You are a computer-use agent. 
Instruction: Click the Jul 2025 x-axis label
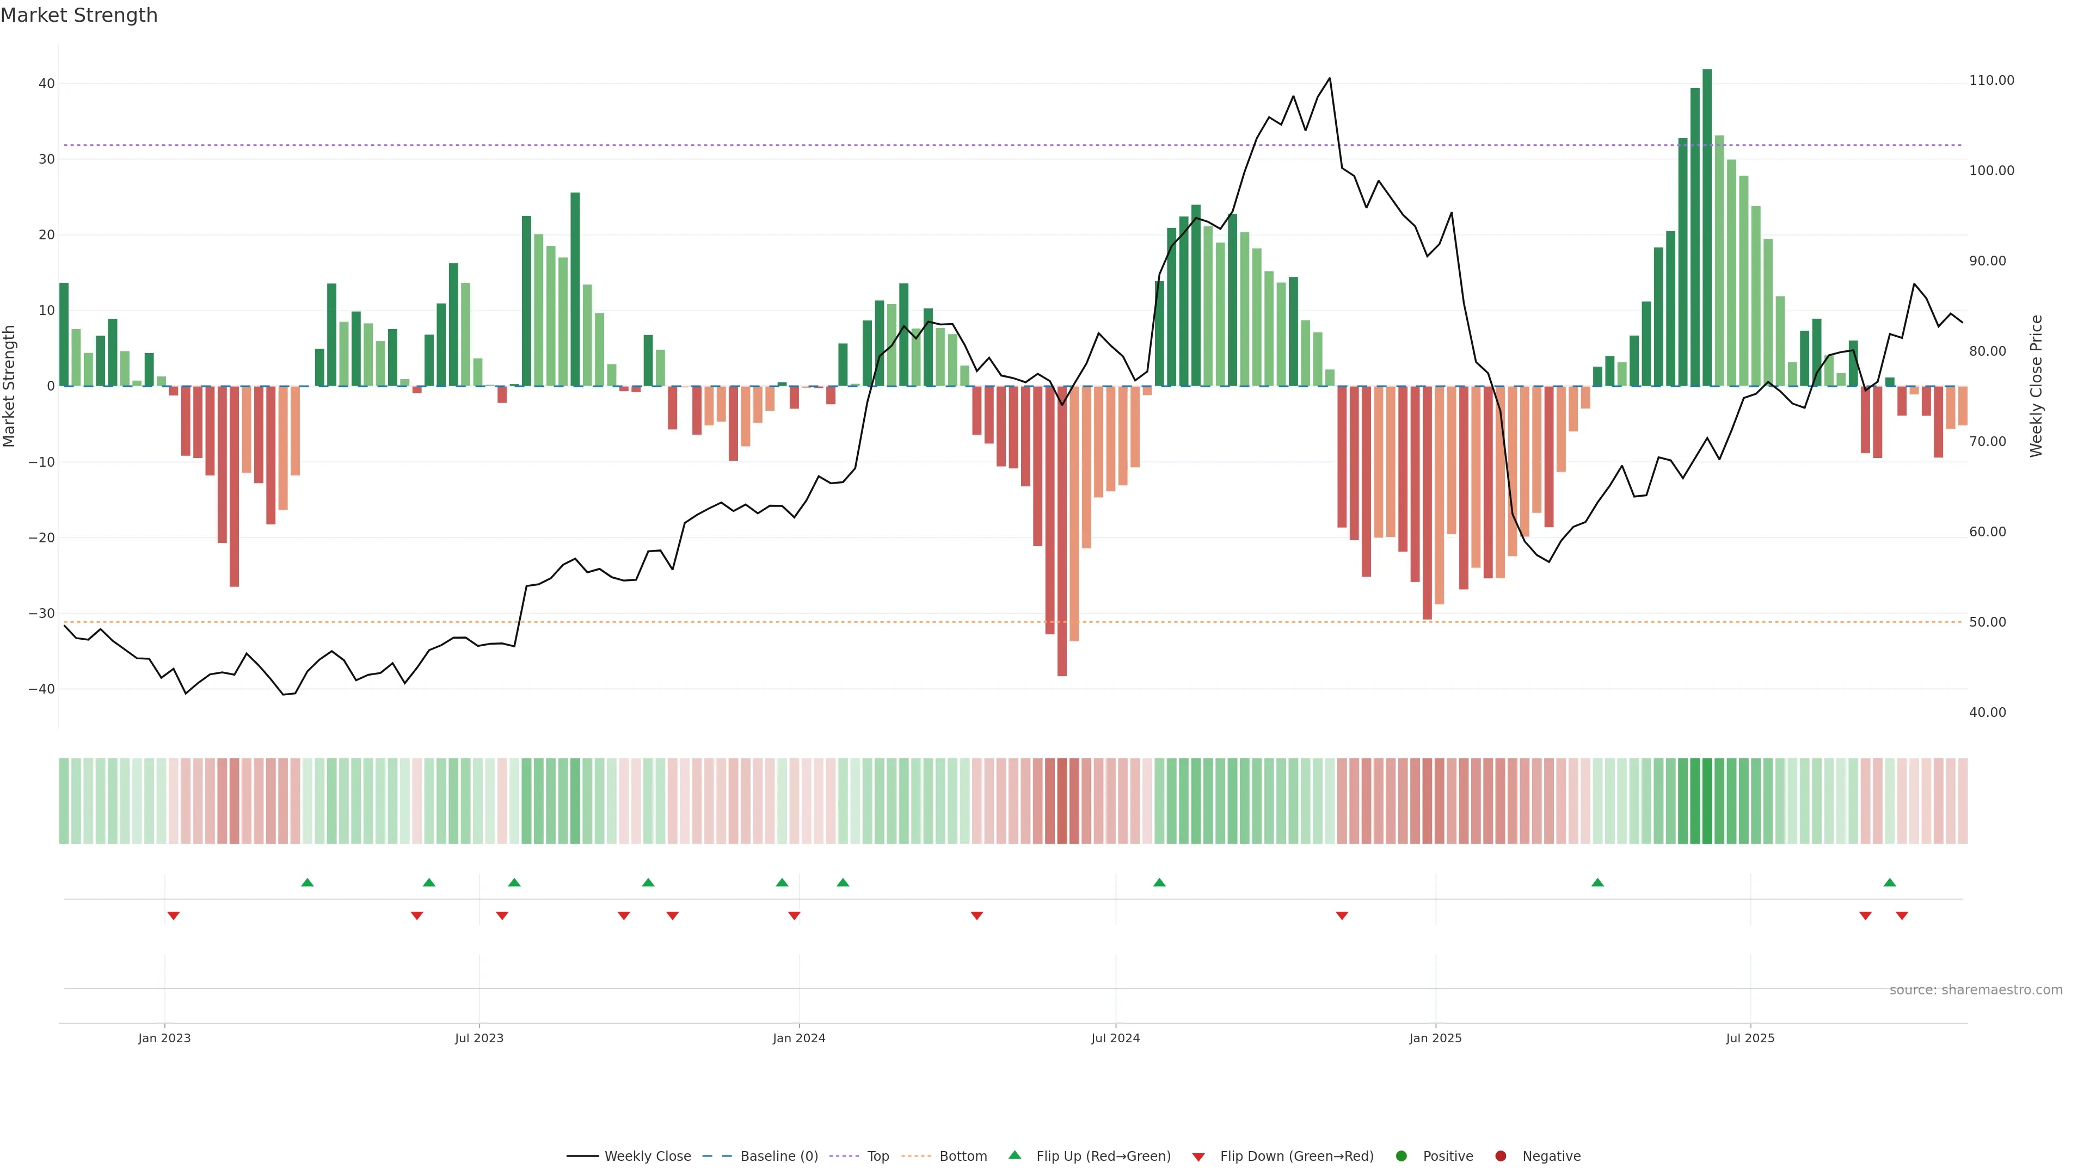click(x=1750, y=1038)
